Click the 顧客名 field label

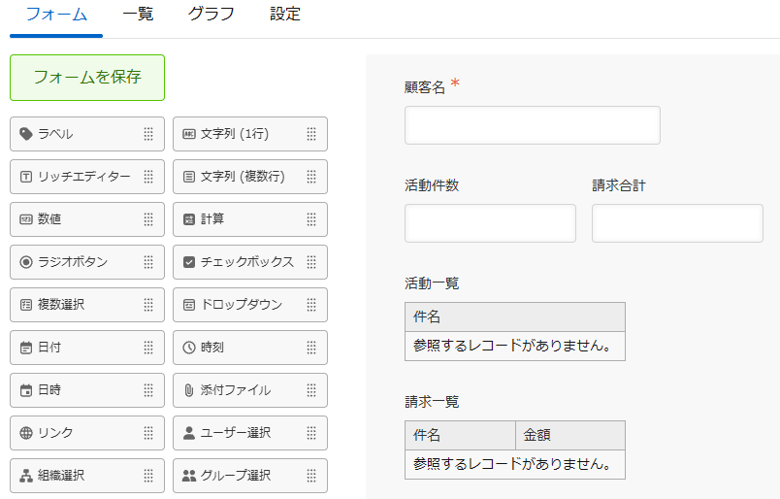click(424, 87)
